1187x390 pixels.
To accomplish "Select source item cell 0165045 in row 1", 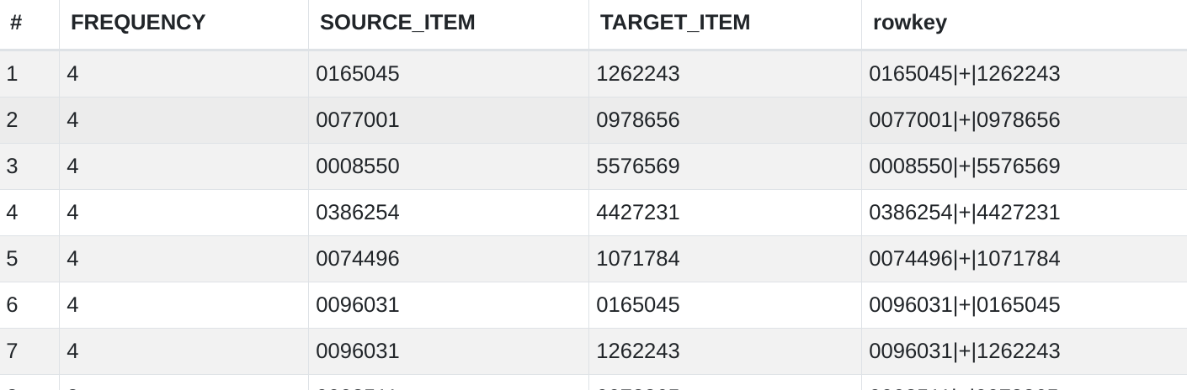I will pos(358,74).
